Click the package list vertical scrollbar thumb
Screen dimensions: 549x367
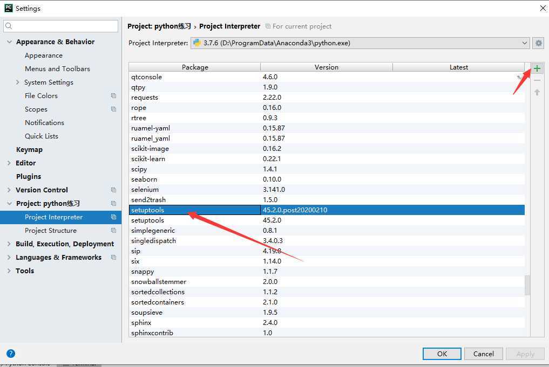click(x=527, y=285)
